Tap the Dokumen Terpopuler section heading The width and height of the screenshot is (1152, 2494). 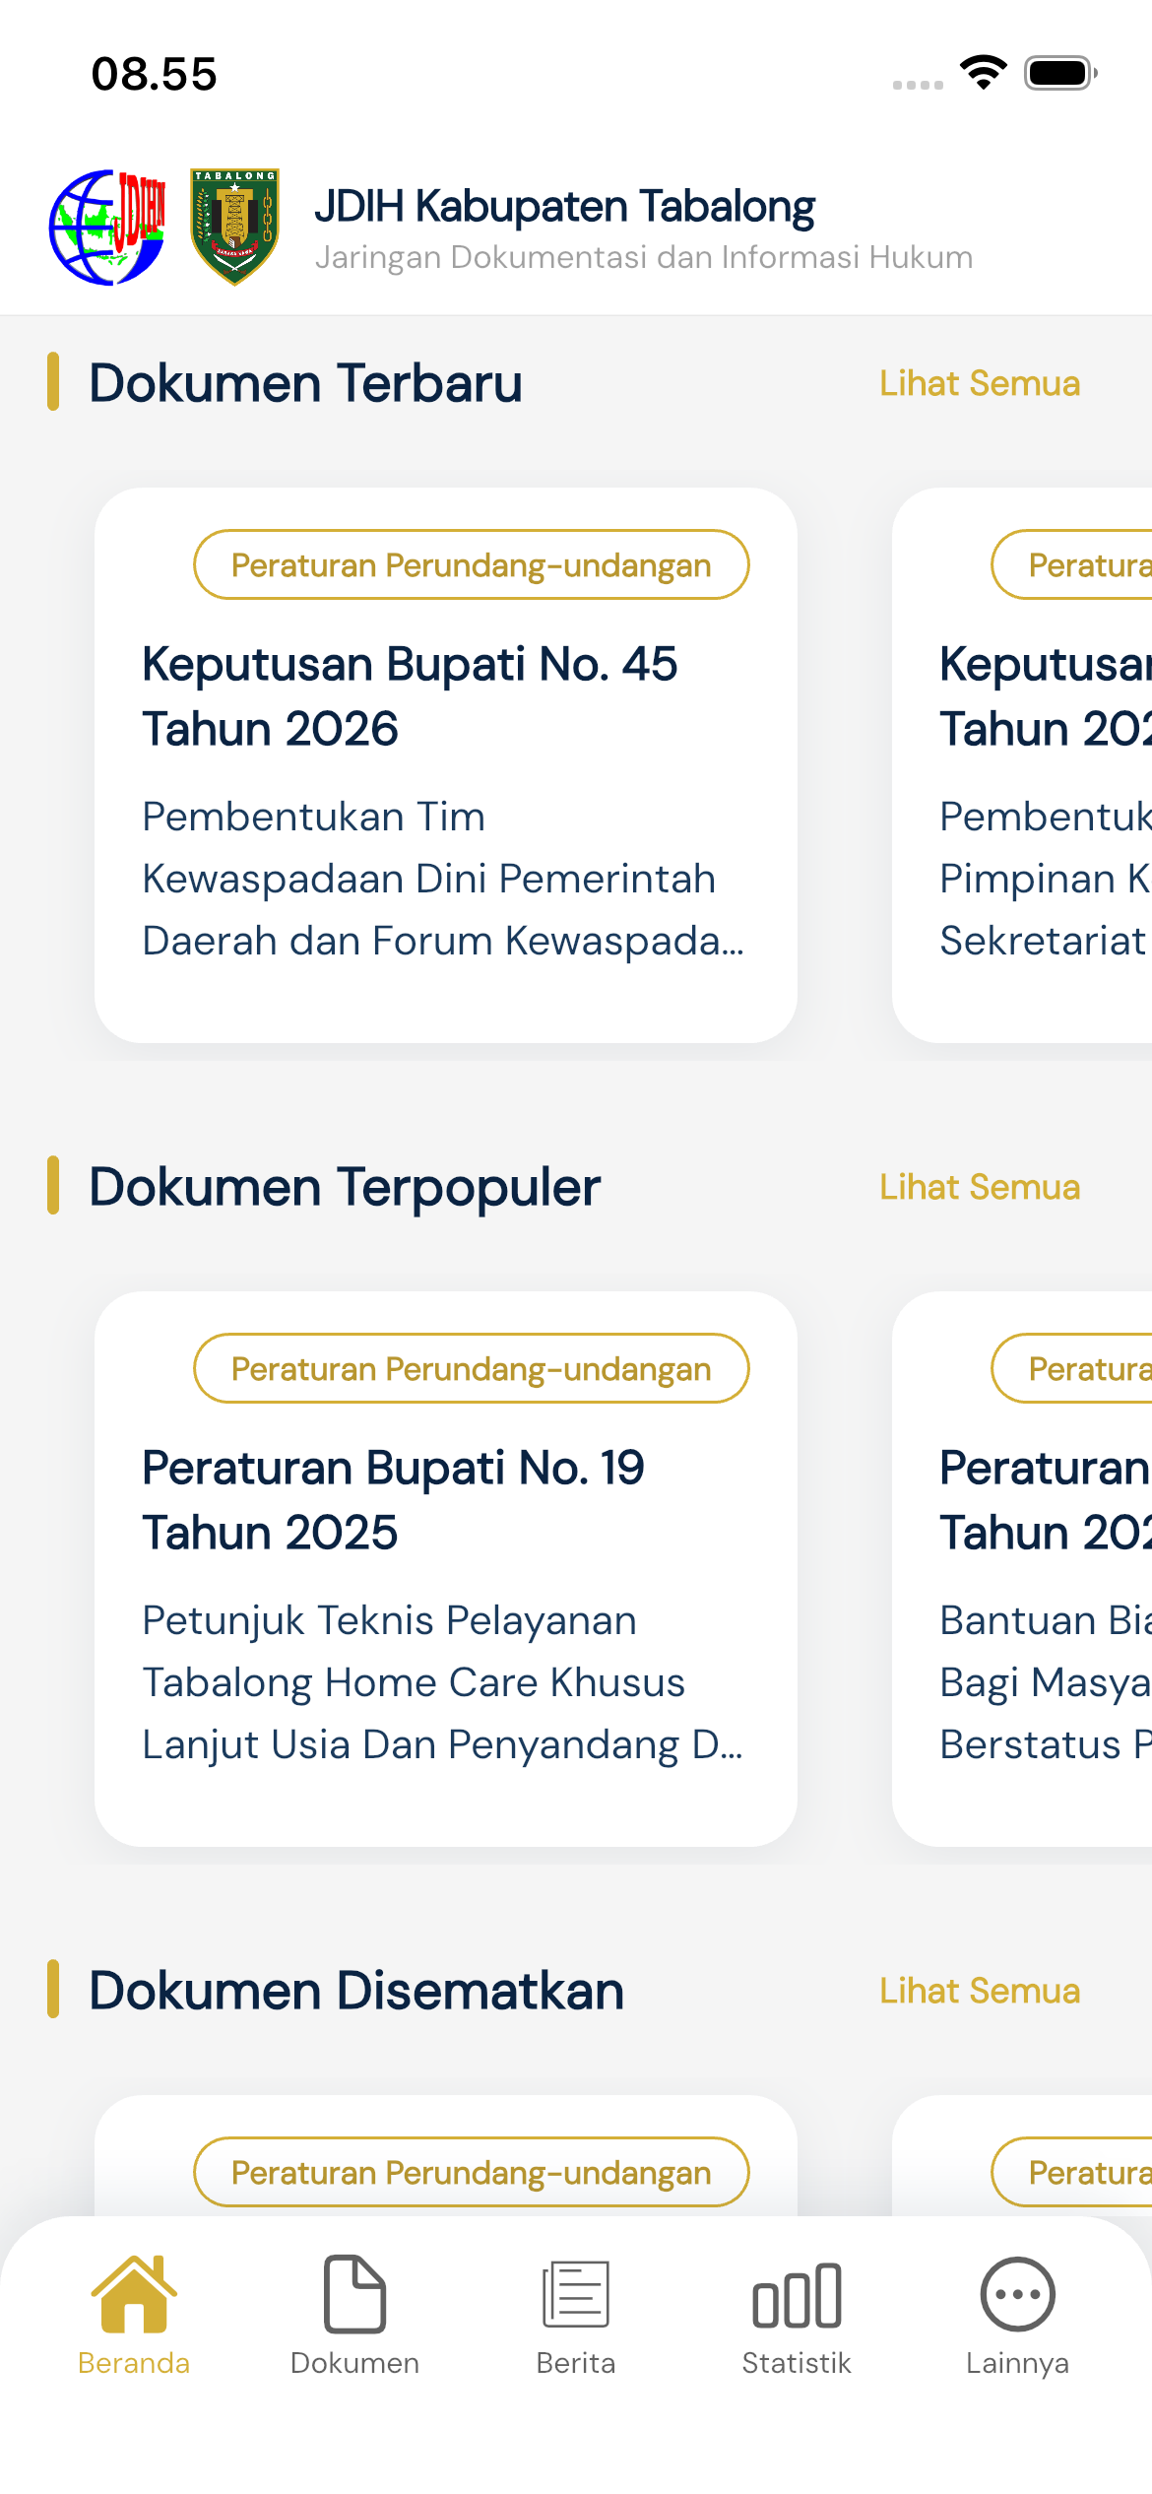(x=345, y=1187)
